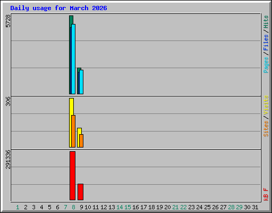The width and height of the screenshot is (272, 213).
Task: Click day 30 on the x-axis
Action: [247, 207]
